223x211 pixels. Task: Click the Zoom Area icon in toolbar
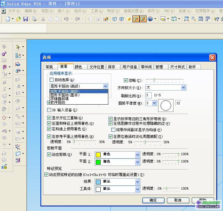186,19
